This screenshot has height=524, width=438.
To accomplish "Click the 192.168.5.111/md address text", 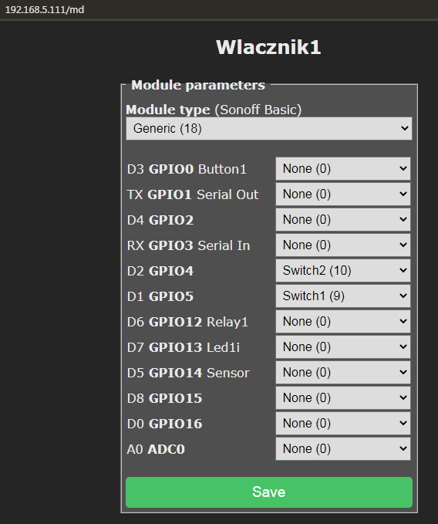I will click(x=45, y=10).
